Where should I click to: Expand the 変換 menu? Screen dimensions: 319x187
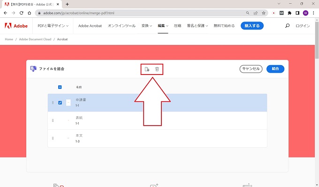pos(147,26)
